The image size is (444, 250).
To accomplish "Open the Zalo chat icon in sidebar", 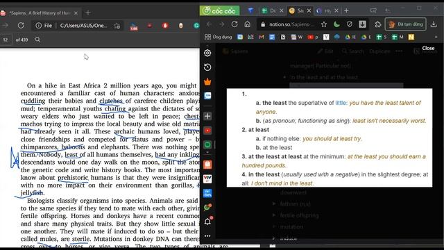I will pos(207,96).
